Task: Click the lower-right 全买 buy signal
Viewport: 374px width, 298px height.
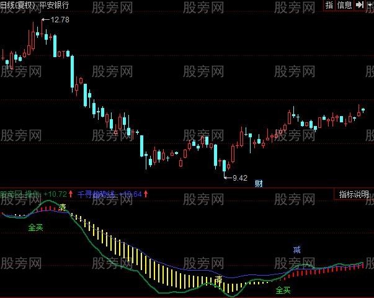Action: [x=283, y=290]
